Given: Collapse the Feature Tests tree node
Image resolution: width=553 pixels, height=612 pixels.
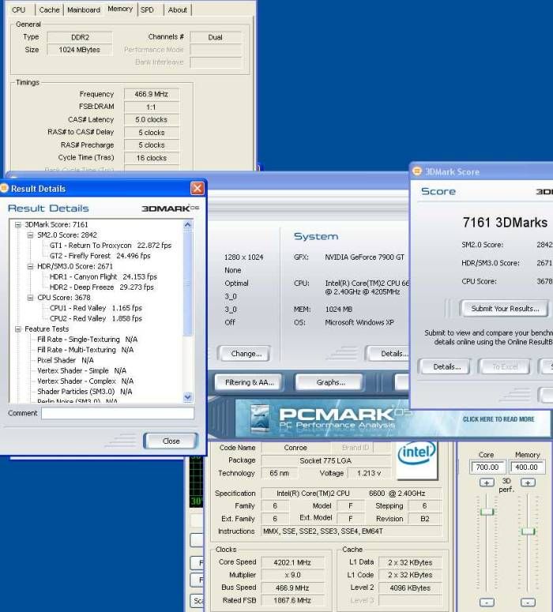Looking at the screenshot, I should 19,329.
